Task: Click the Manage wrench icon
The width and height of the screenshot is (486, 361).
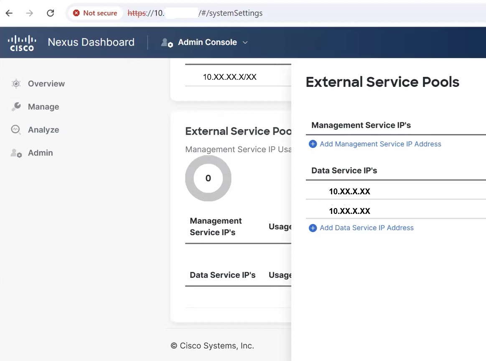Action: point(16,107)
